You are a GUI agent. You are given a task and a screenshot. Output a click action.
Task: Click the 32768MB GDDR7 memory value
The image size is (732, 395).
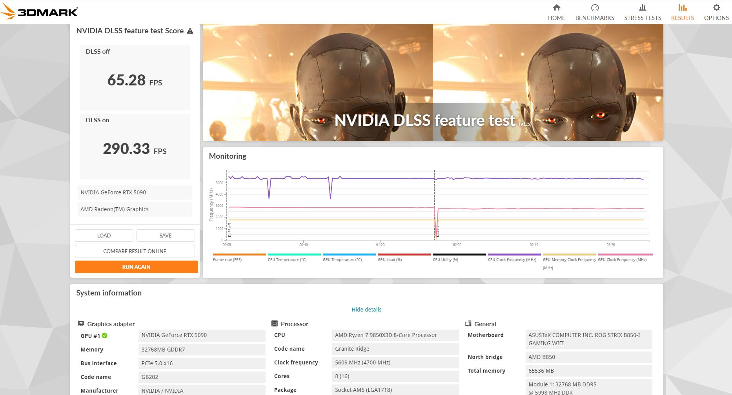(202, 350)
